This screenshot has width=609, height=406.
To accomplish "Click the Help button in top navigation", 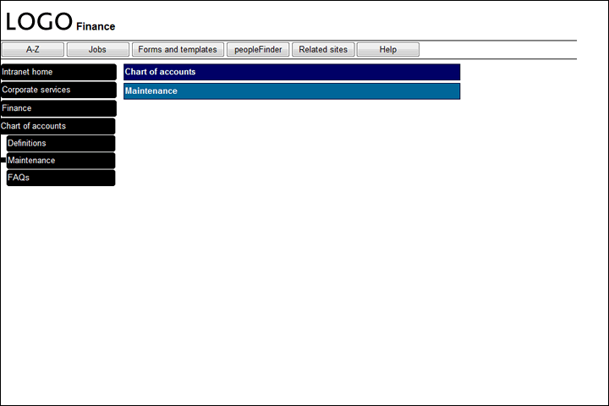I will (388, 50).
